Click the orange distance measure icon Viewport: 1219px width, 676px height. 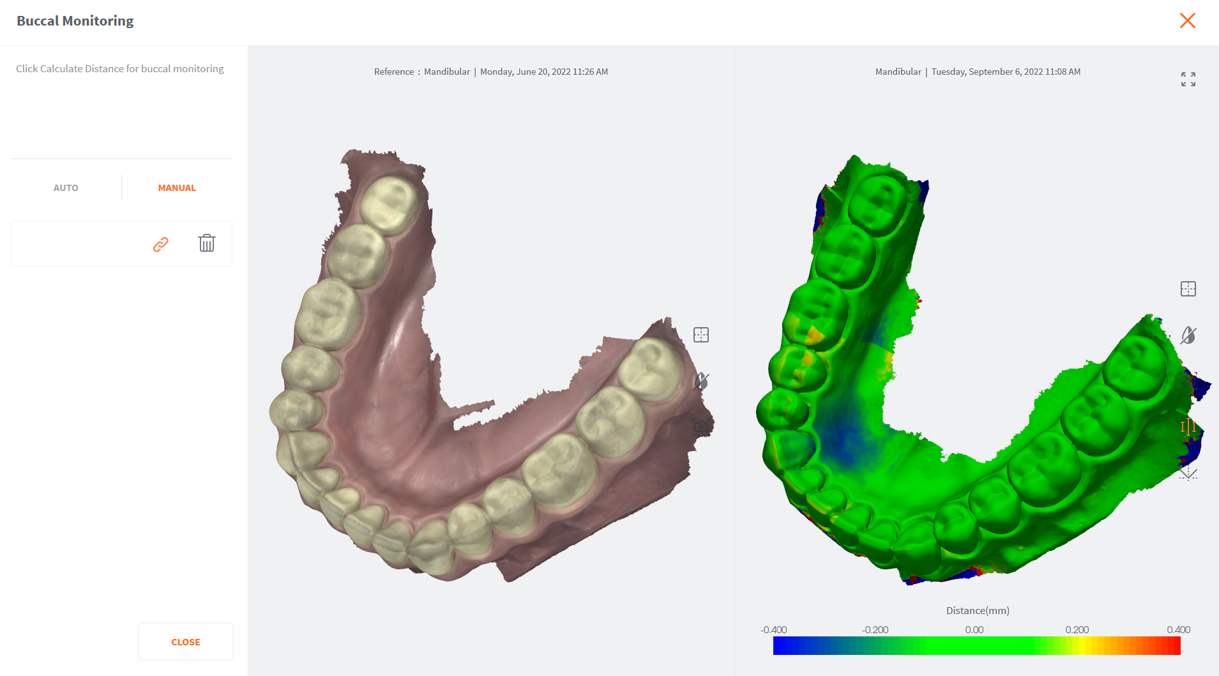[1188, 427]
